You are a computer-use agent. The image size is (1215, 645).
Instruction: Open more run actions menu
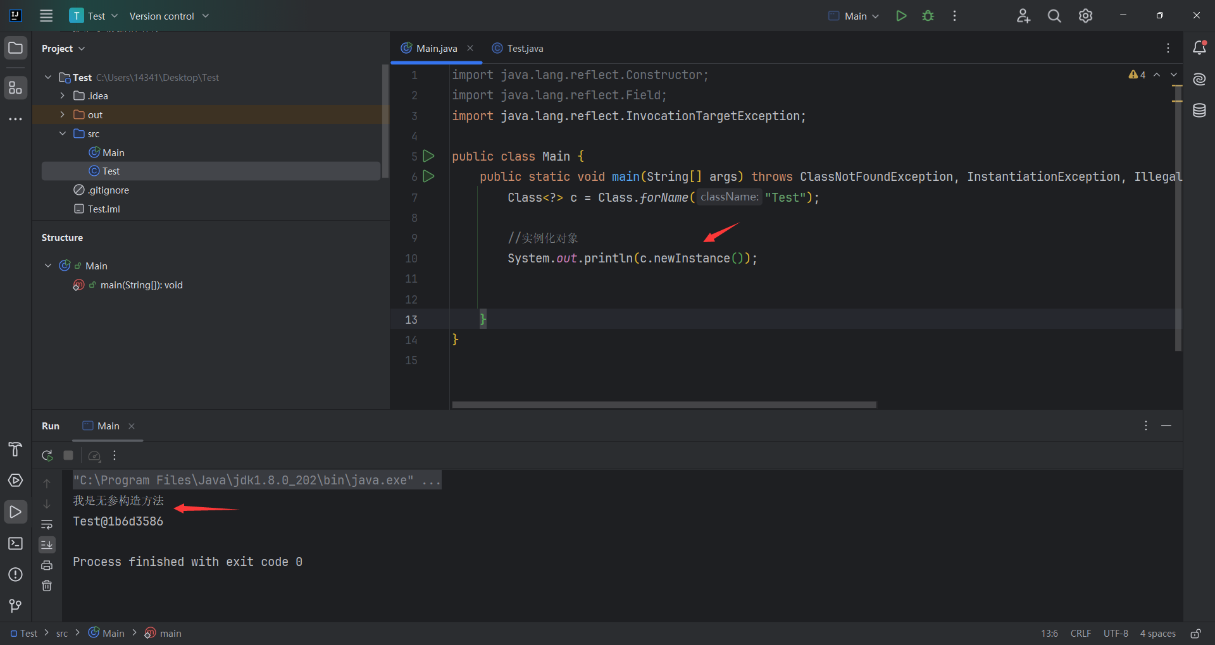click(x=954, y=16)
